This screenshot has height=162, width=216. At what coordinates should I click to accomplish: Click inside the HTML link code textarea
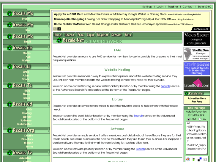197,138
